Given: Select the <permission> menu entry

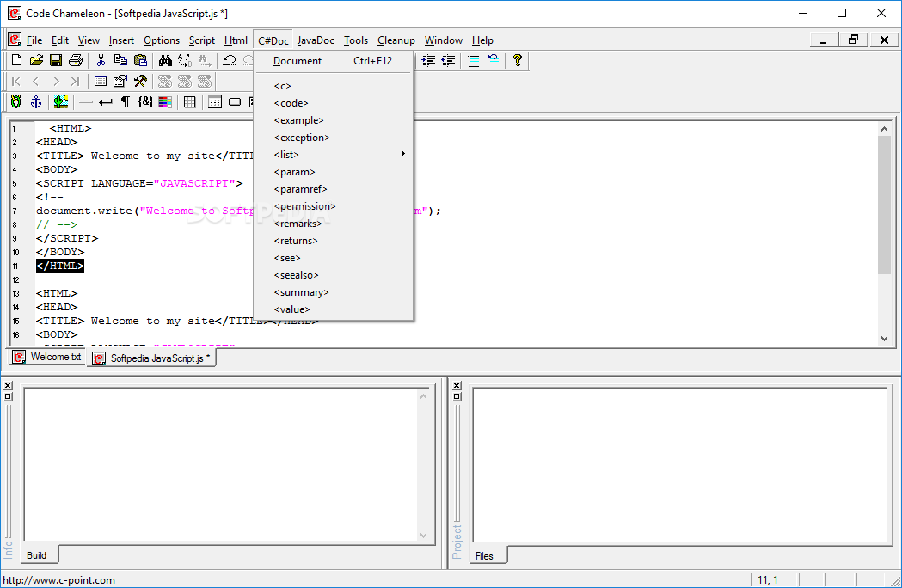Looking at the screenshot, I should [334, 206].
